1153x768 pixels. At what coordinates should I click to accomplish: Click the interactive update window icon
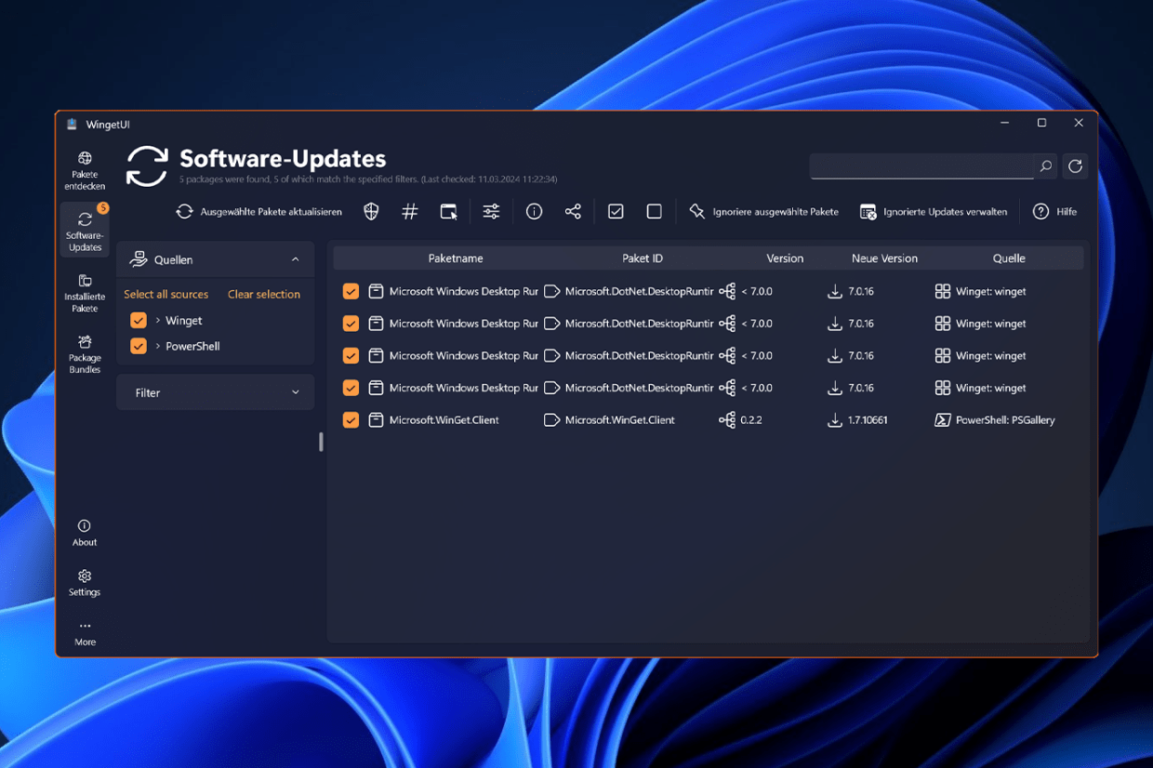[449, 212]
